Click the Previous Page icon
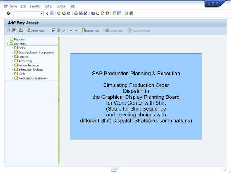231x173 pixels. (97, 13)
